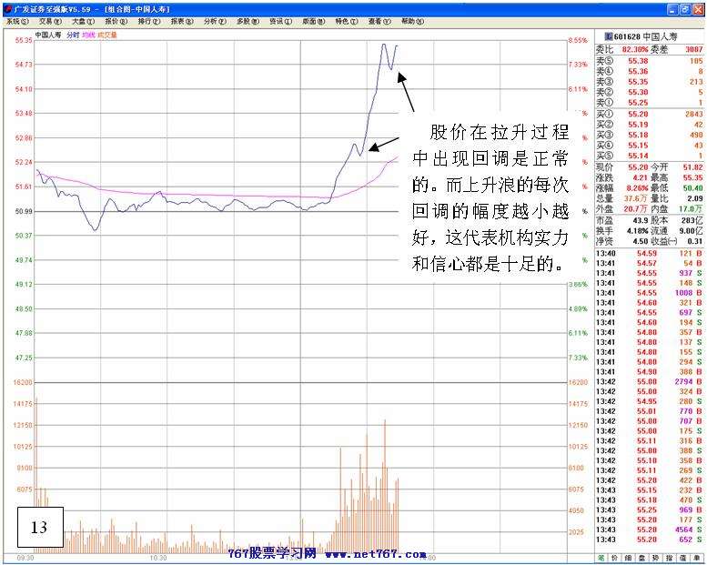Screen dimensions: 707x565
Task: Switch to the 细 detail tab
Action: 628,557
